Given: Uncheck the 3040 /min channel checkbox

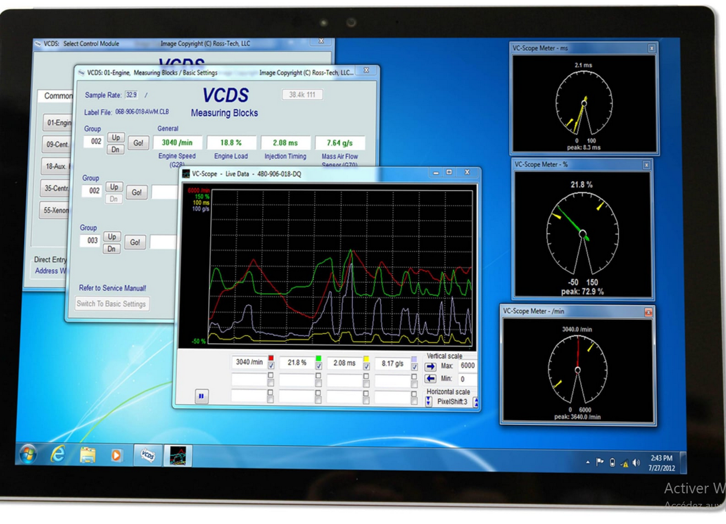Looking at the screenshot, I should point(271,366).
